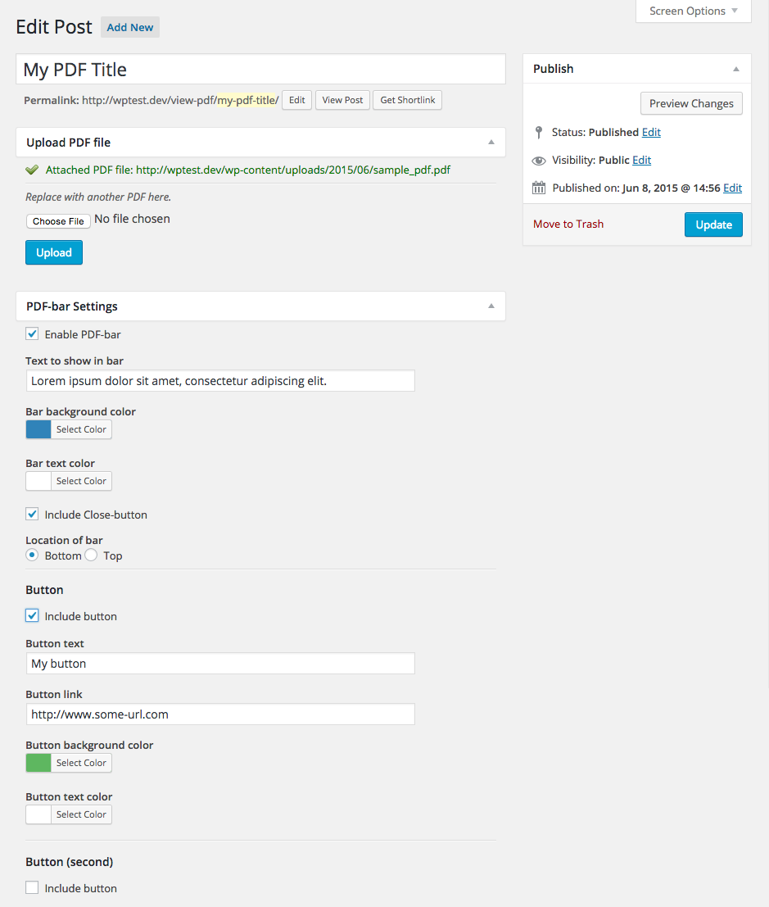769x907 pixels.
Task: Click the green checkmark beside Attached PDF file
Action: pyautogui.click(x=32, y=170)
